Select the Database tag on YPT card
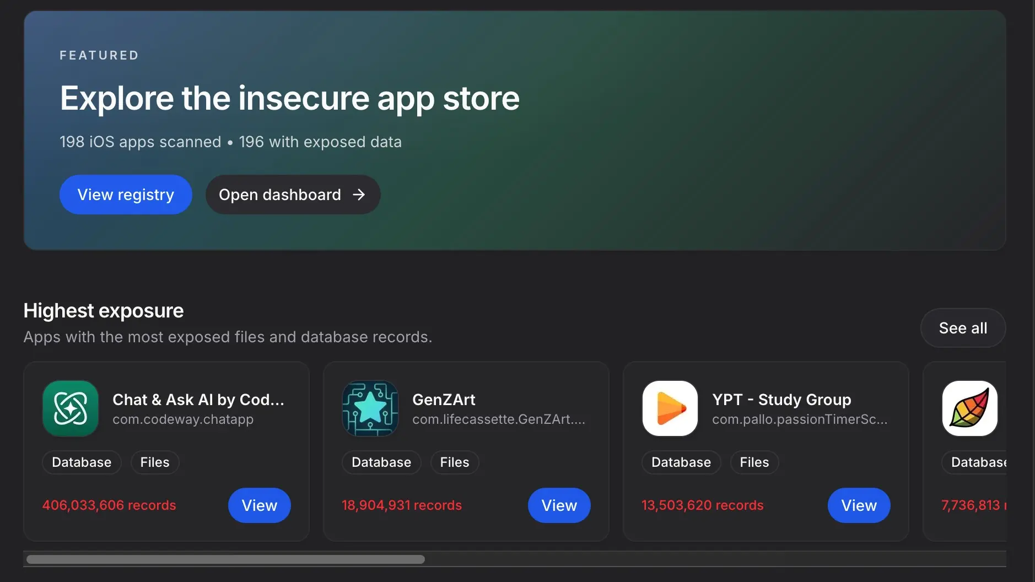1035x582 pixels. [681, 462]
